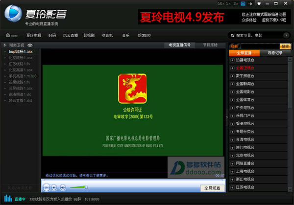
Task: Switch to 电视直播信号 tab
Action: tap(179, 45)
